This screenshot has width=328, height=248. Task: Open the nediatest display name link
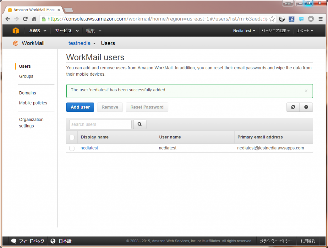click(x=89, y=148)
